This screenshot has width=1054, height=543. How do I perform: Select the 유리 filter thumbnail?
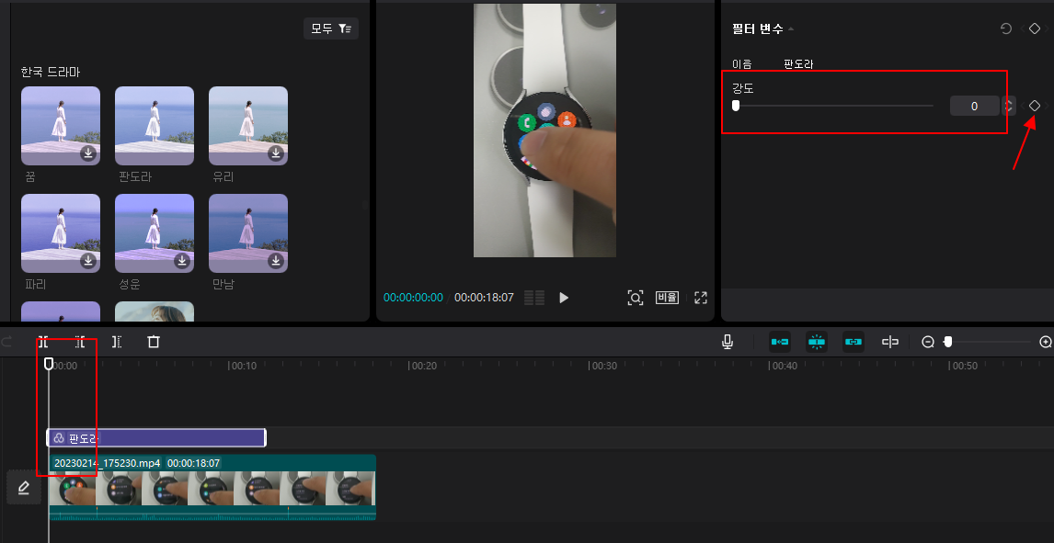(x=248, y=126)
